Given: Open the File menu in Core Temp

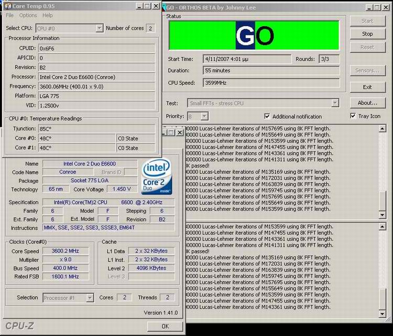Looking at the screenshot, I should pos(10,15).
